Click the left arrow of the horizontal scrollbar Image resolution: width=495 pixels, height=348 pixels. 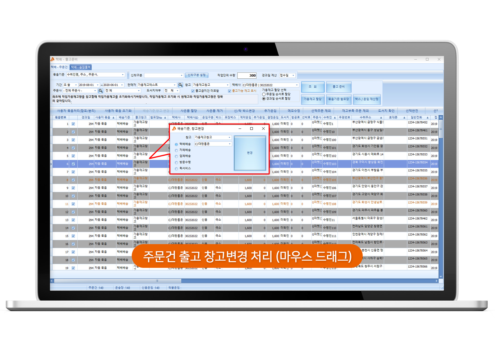(x=52, y=281)
